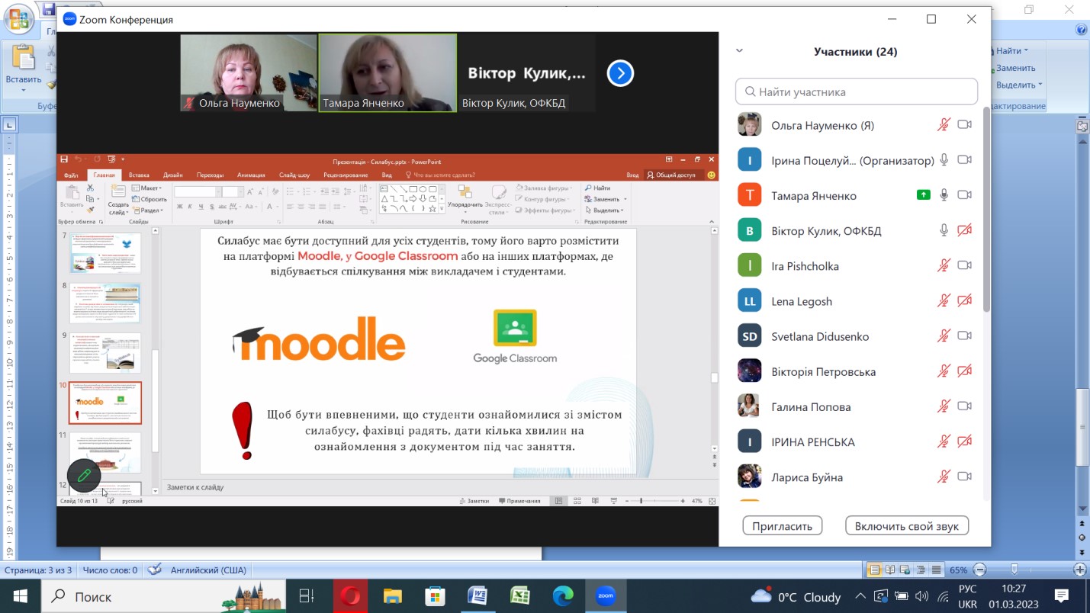Click the camera icon for Ольга Науменко (Я)
The height and width of the screenshot is (613, 1090).
(x=964, y=124)
